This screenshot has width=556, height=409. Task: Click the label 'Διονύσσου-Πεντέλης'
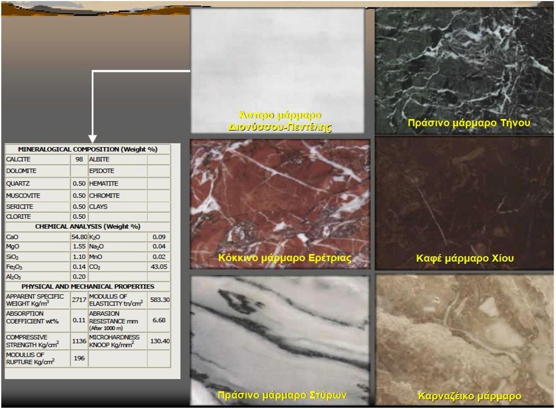tap(280, 127)
